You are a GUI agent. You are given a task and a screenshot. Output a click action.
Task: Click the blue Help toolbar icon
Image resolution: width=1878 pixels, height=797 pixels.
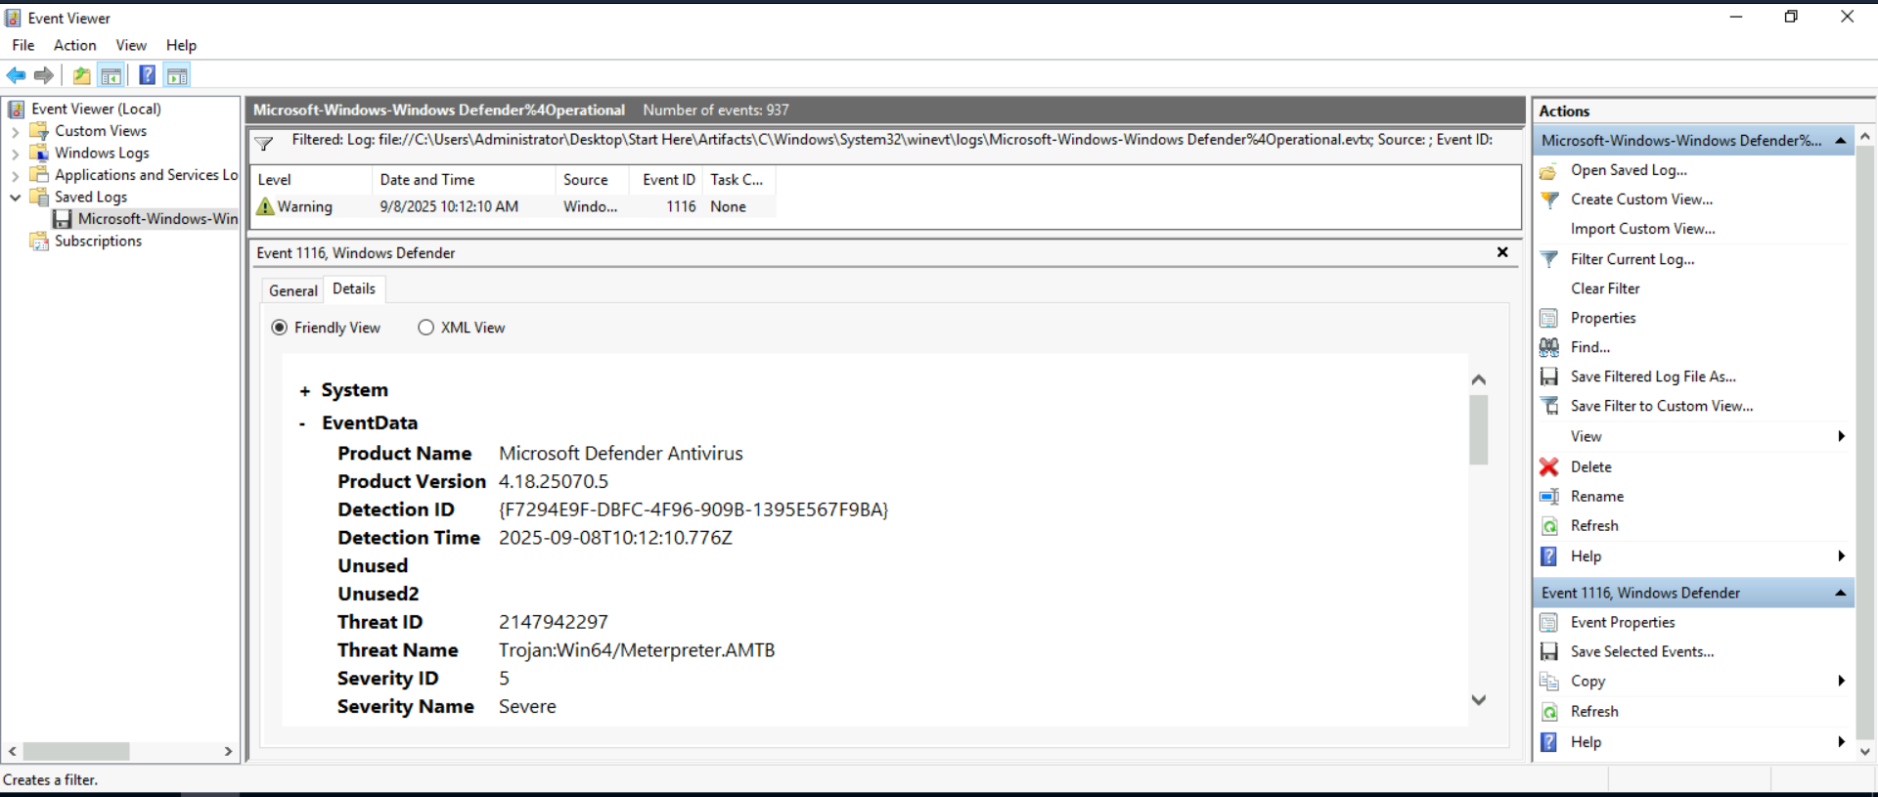point(148,75)
